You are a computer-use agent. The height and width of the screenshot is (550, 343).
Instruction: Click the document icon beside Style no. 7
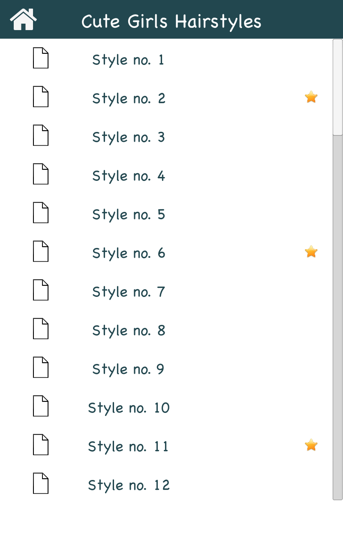pos(41,290)
